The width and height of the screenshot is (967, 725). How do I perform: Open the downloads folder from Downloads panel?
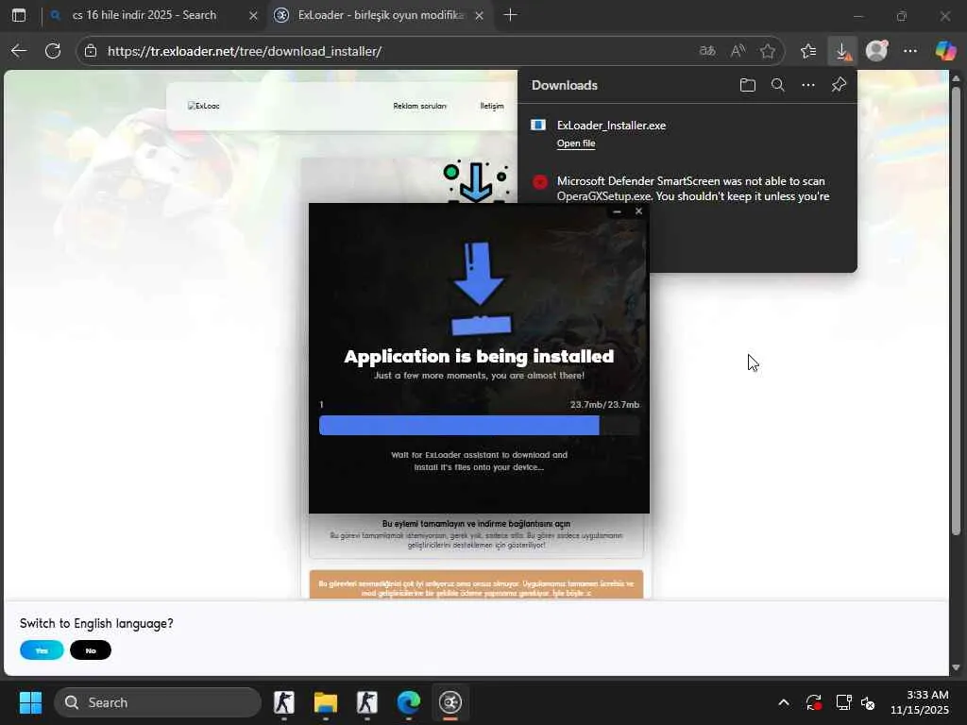(x=748, y=85)
